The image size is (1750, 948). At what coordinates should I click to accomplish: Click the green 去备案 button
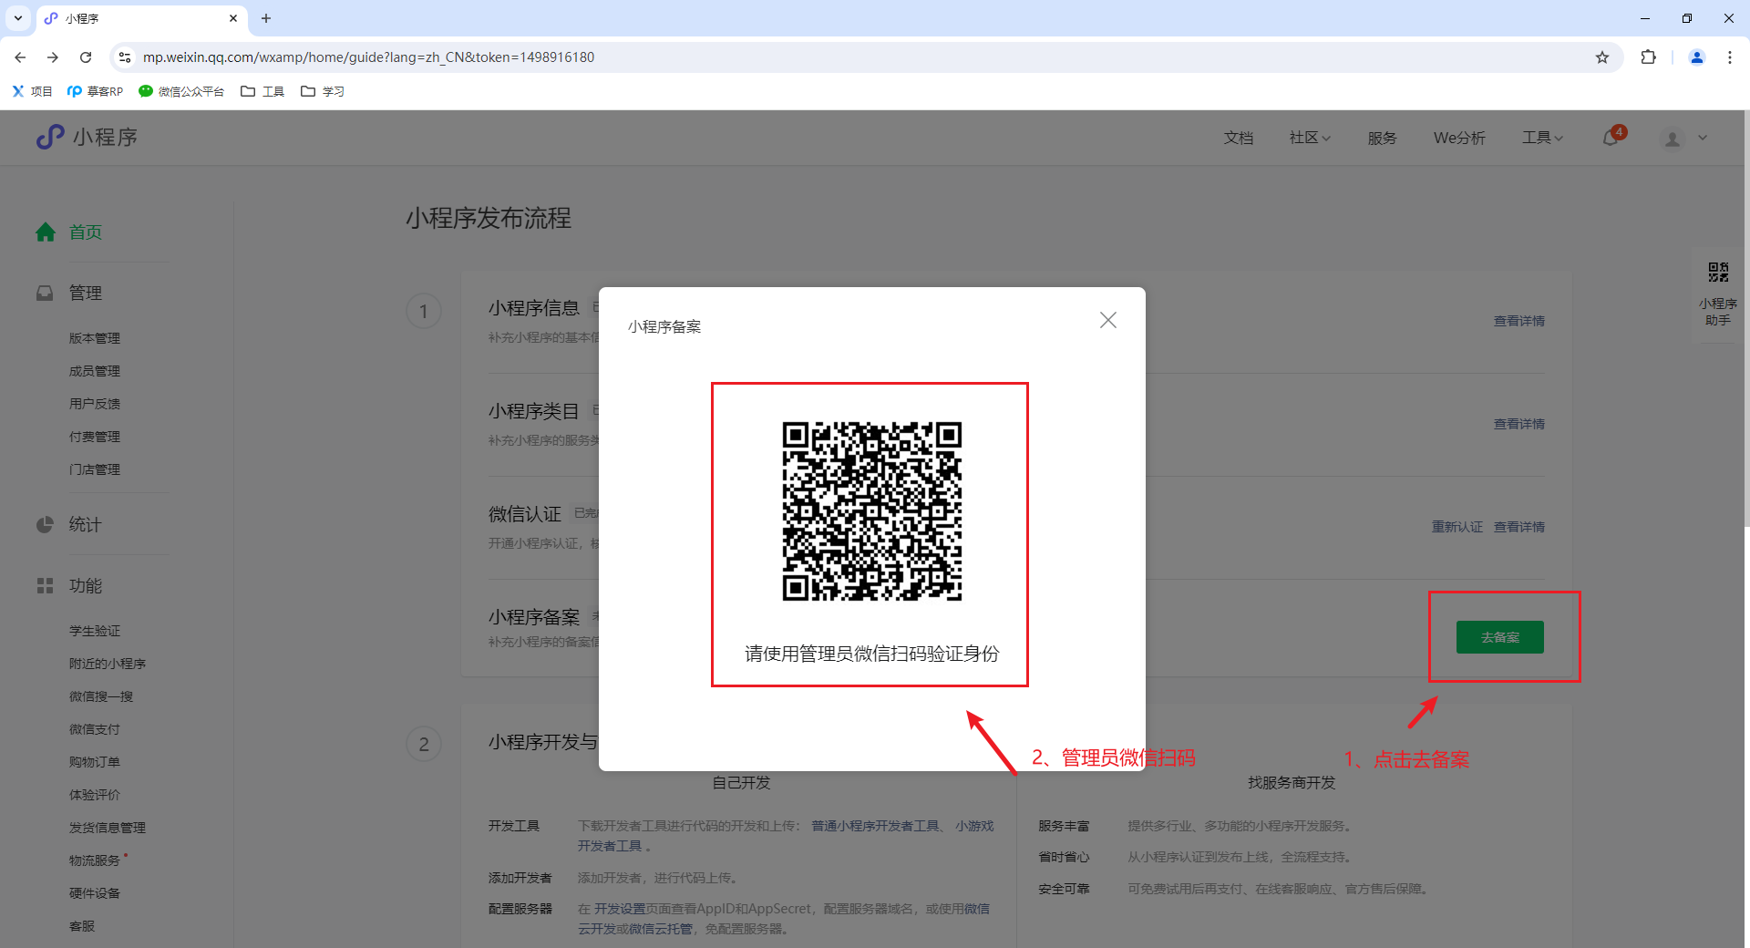coord(1499,637)
